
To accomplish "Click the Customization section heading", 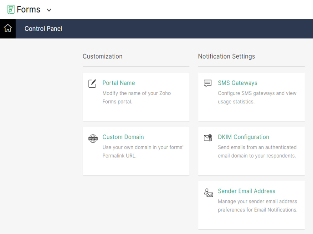I will tap(102, 56).
